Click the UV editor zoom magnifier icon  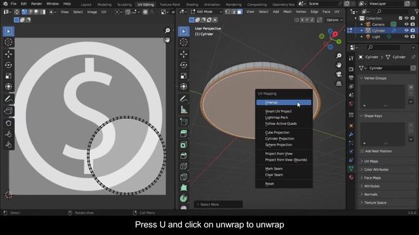coord(168,31)
